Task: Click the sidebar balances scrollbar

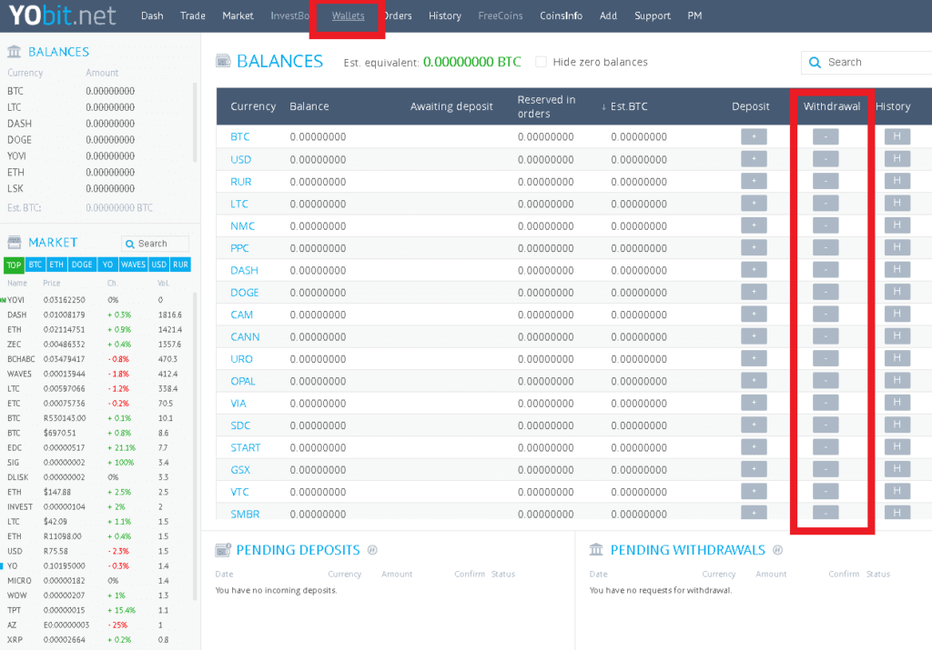Action: point(195,123)
